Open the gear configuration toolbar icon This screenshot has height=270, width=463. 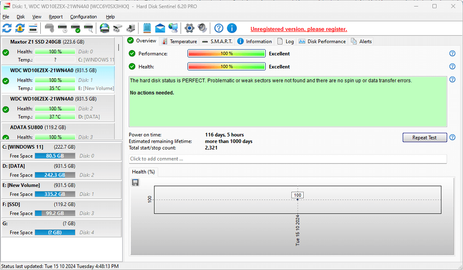pos(189,28)
